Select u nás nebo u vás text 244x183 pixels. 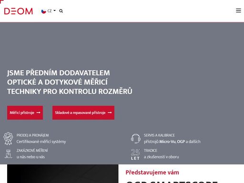tap(30, 157)
